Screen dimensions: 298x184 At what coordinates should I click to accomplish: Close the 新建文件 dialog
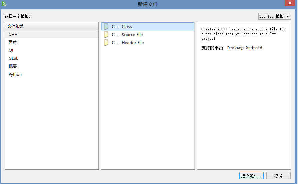pos(290,3)
